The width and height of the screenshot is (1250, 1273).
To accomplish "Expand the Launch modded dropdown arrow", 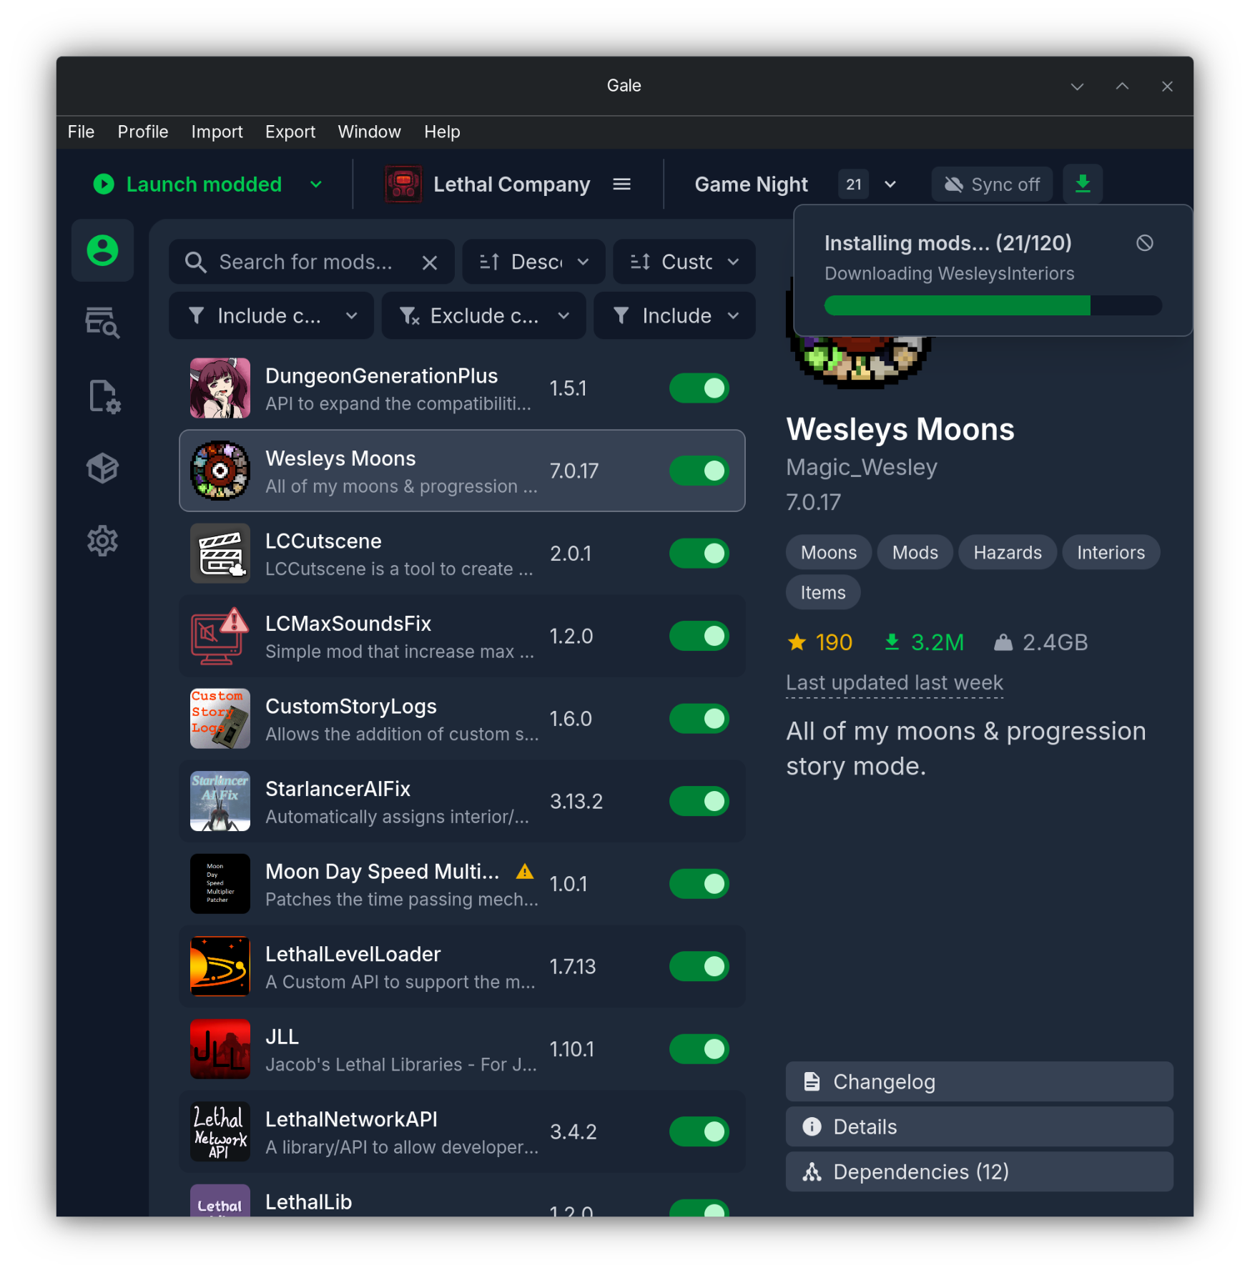I will tap(316, 185).
